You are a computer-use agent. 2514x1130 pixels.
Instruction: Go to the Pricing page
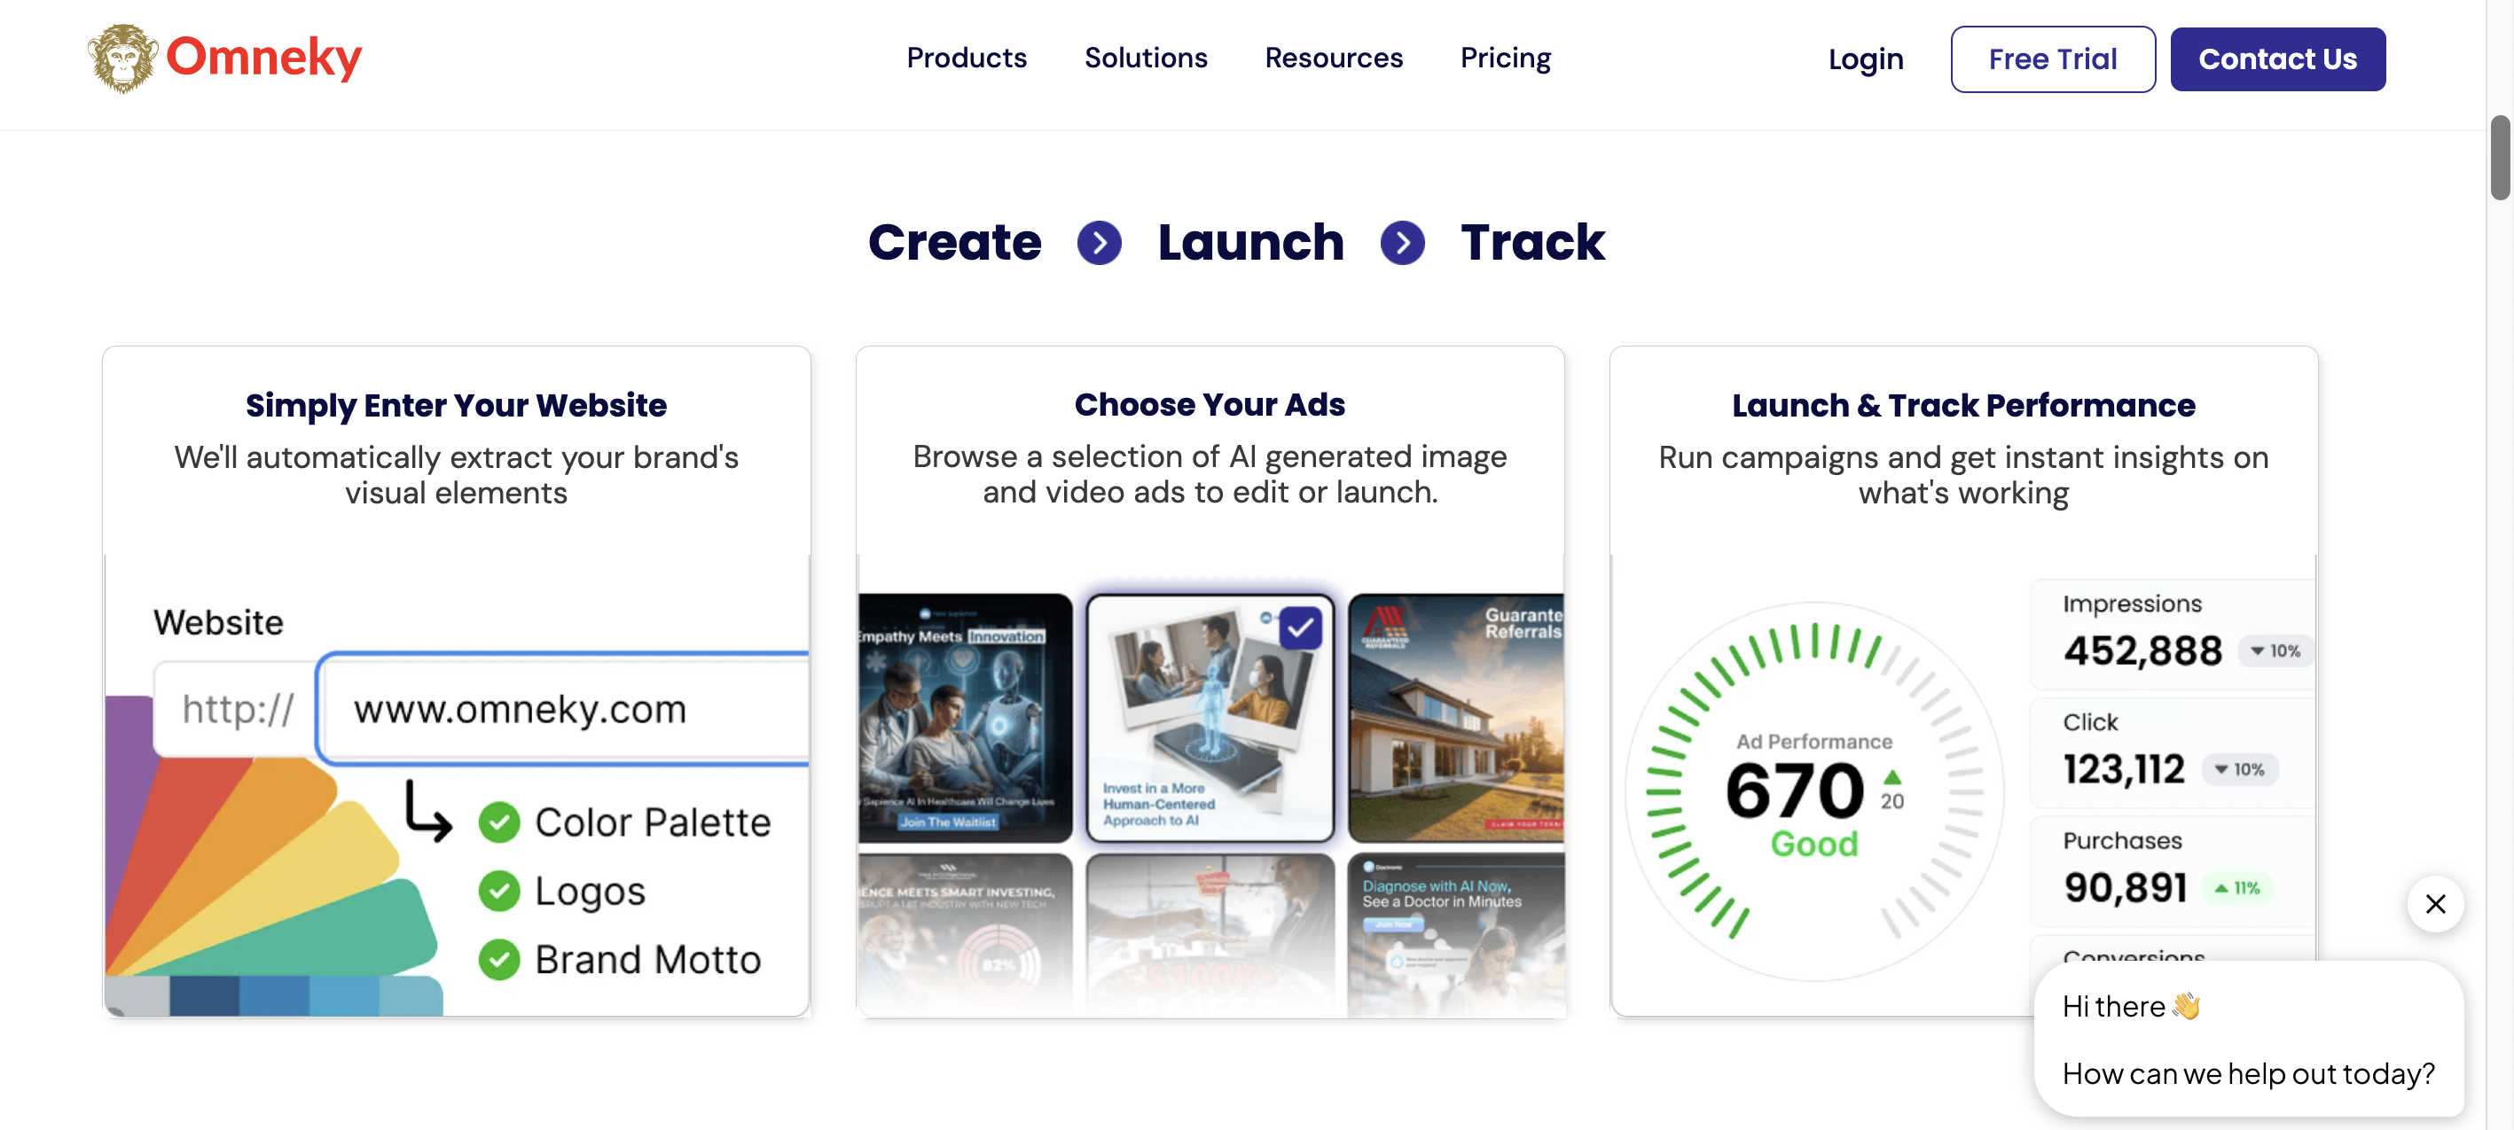[1505, 58]
